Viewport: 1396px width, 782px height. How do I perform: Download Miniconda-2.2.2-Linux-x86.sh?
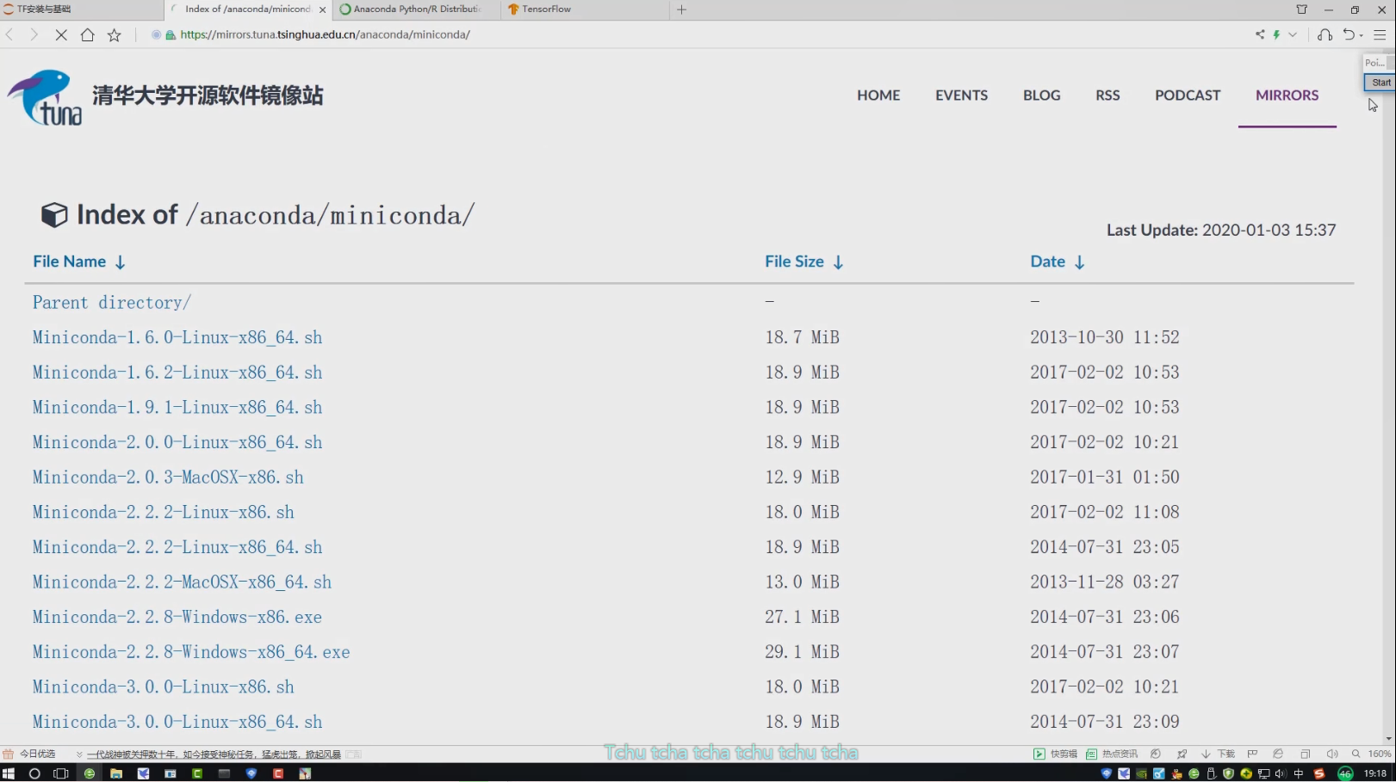coord(164,512)
